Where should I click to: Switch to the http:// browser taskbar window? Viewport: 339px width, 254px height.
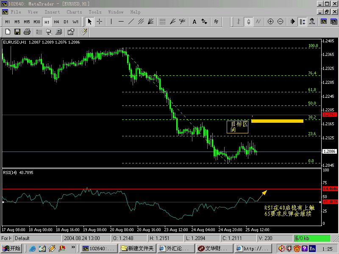[253, 248]
